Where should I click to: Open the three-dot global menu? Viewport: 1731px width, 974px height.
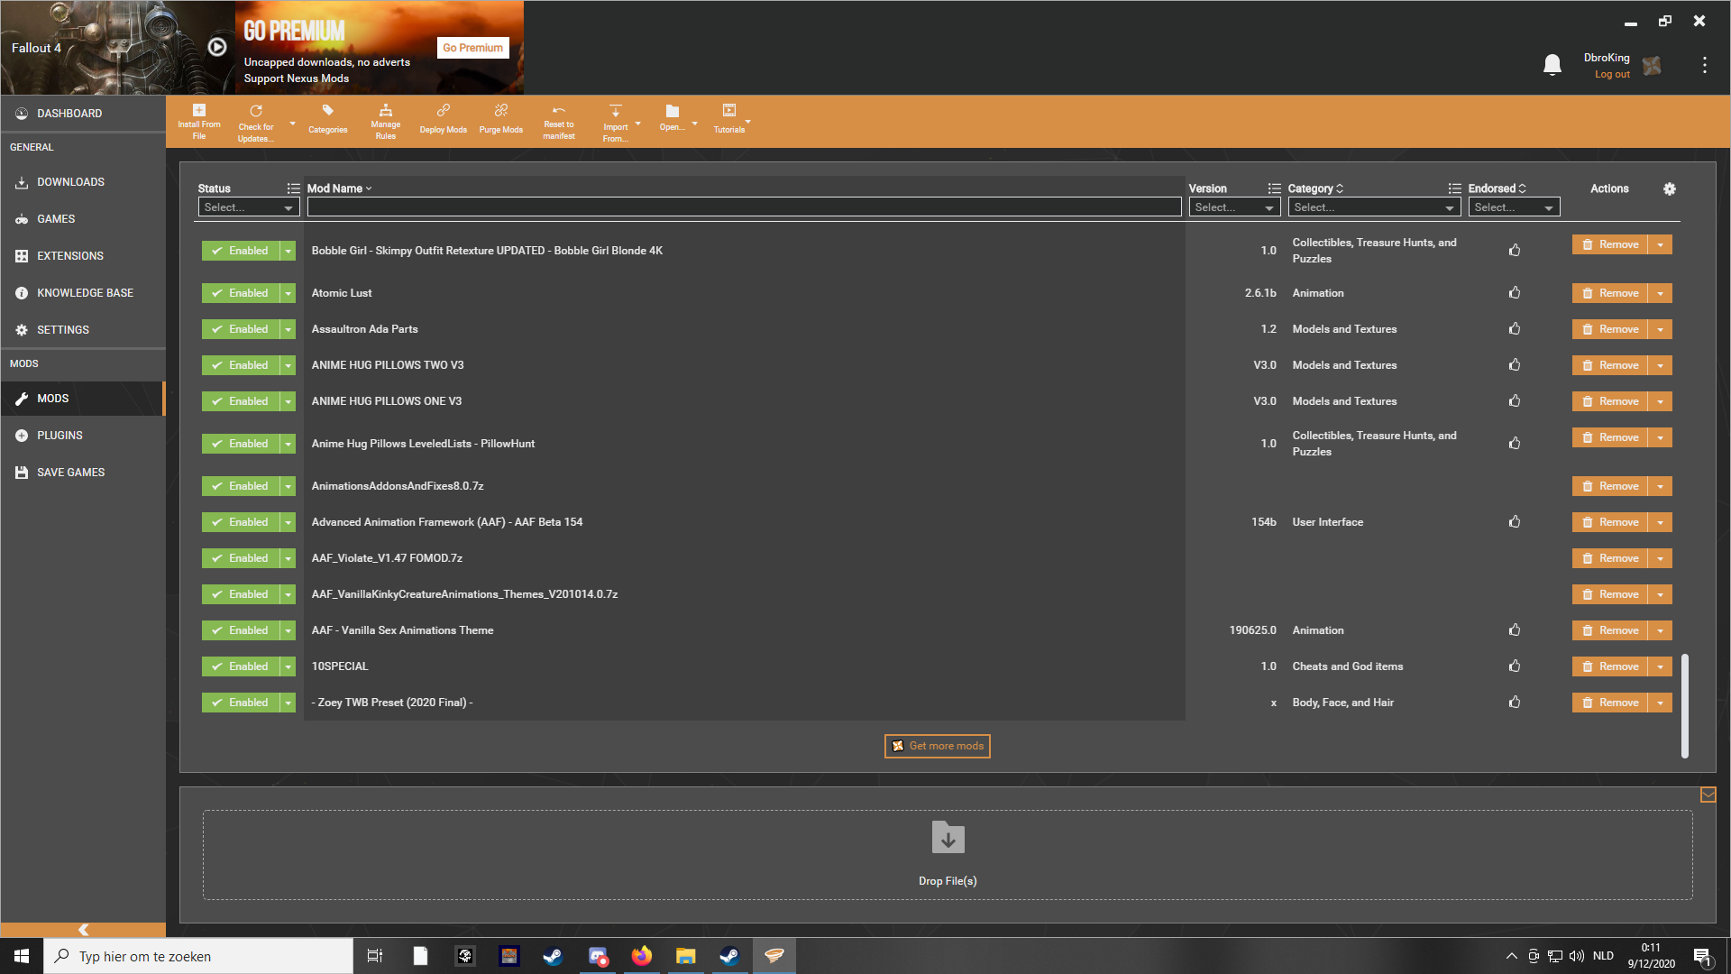(x=1704, y=65)
